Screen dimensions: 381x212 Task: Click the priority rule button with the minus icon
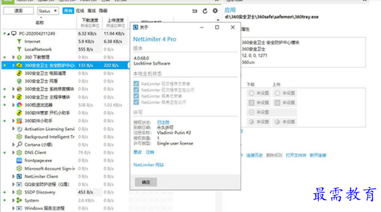271,112
